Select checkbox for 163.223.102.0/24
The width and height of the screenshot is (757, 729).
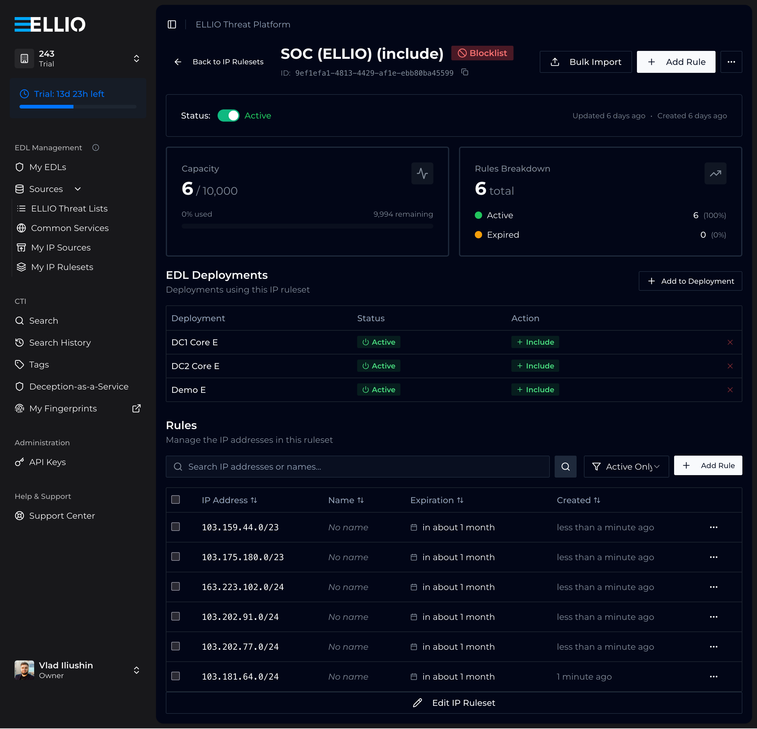click(x=175, y=586)
